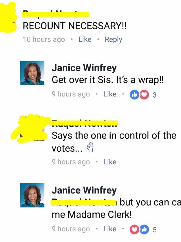Like the 'Madame Clerk' comment

tap(110, 229)
